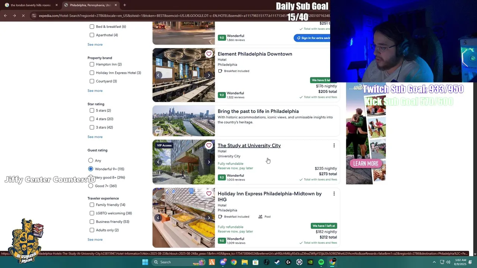The width and height of the screenshot is (477, 268).
Task: Save Element Philadelphia Downtown with heart icon
Action: coord(209,54)
